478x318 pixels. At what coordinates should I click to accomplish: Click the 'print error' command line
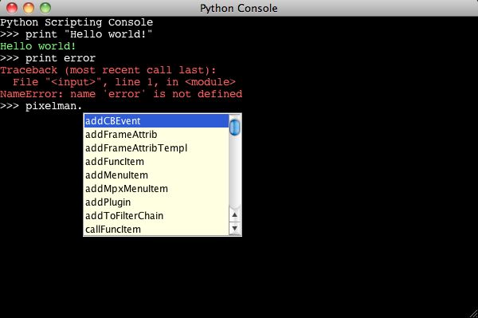[x=48, y=58]
